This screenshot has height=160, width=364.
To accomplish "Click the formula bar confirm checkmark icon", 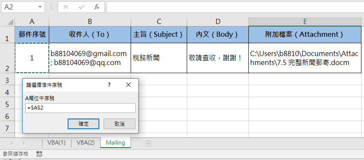I will click(81, 7).
